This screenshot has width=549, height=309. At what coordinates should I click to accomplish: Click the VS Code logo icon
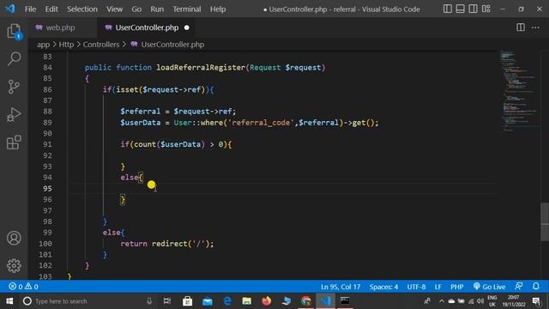(9, 9)
